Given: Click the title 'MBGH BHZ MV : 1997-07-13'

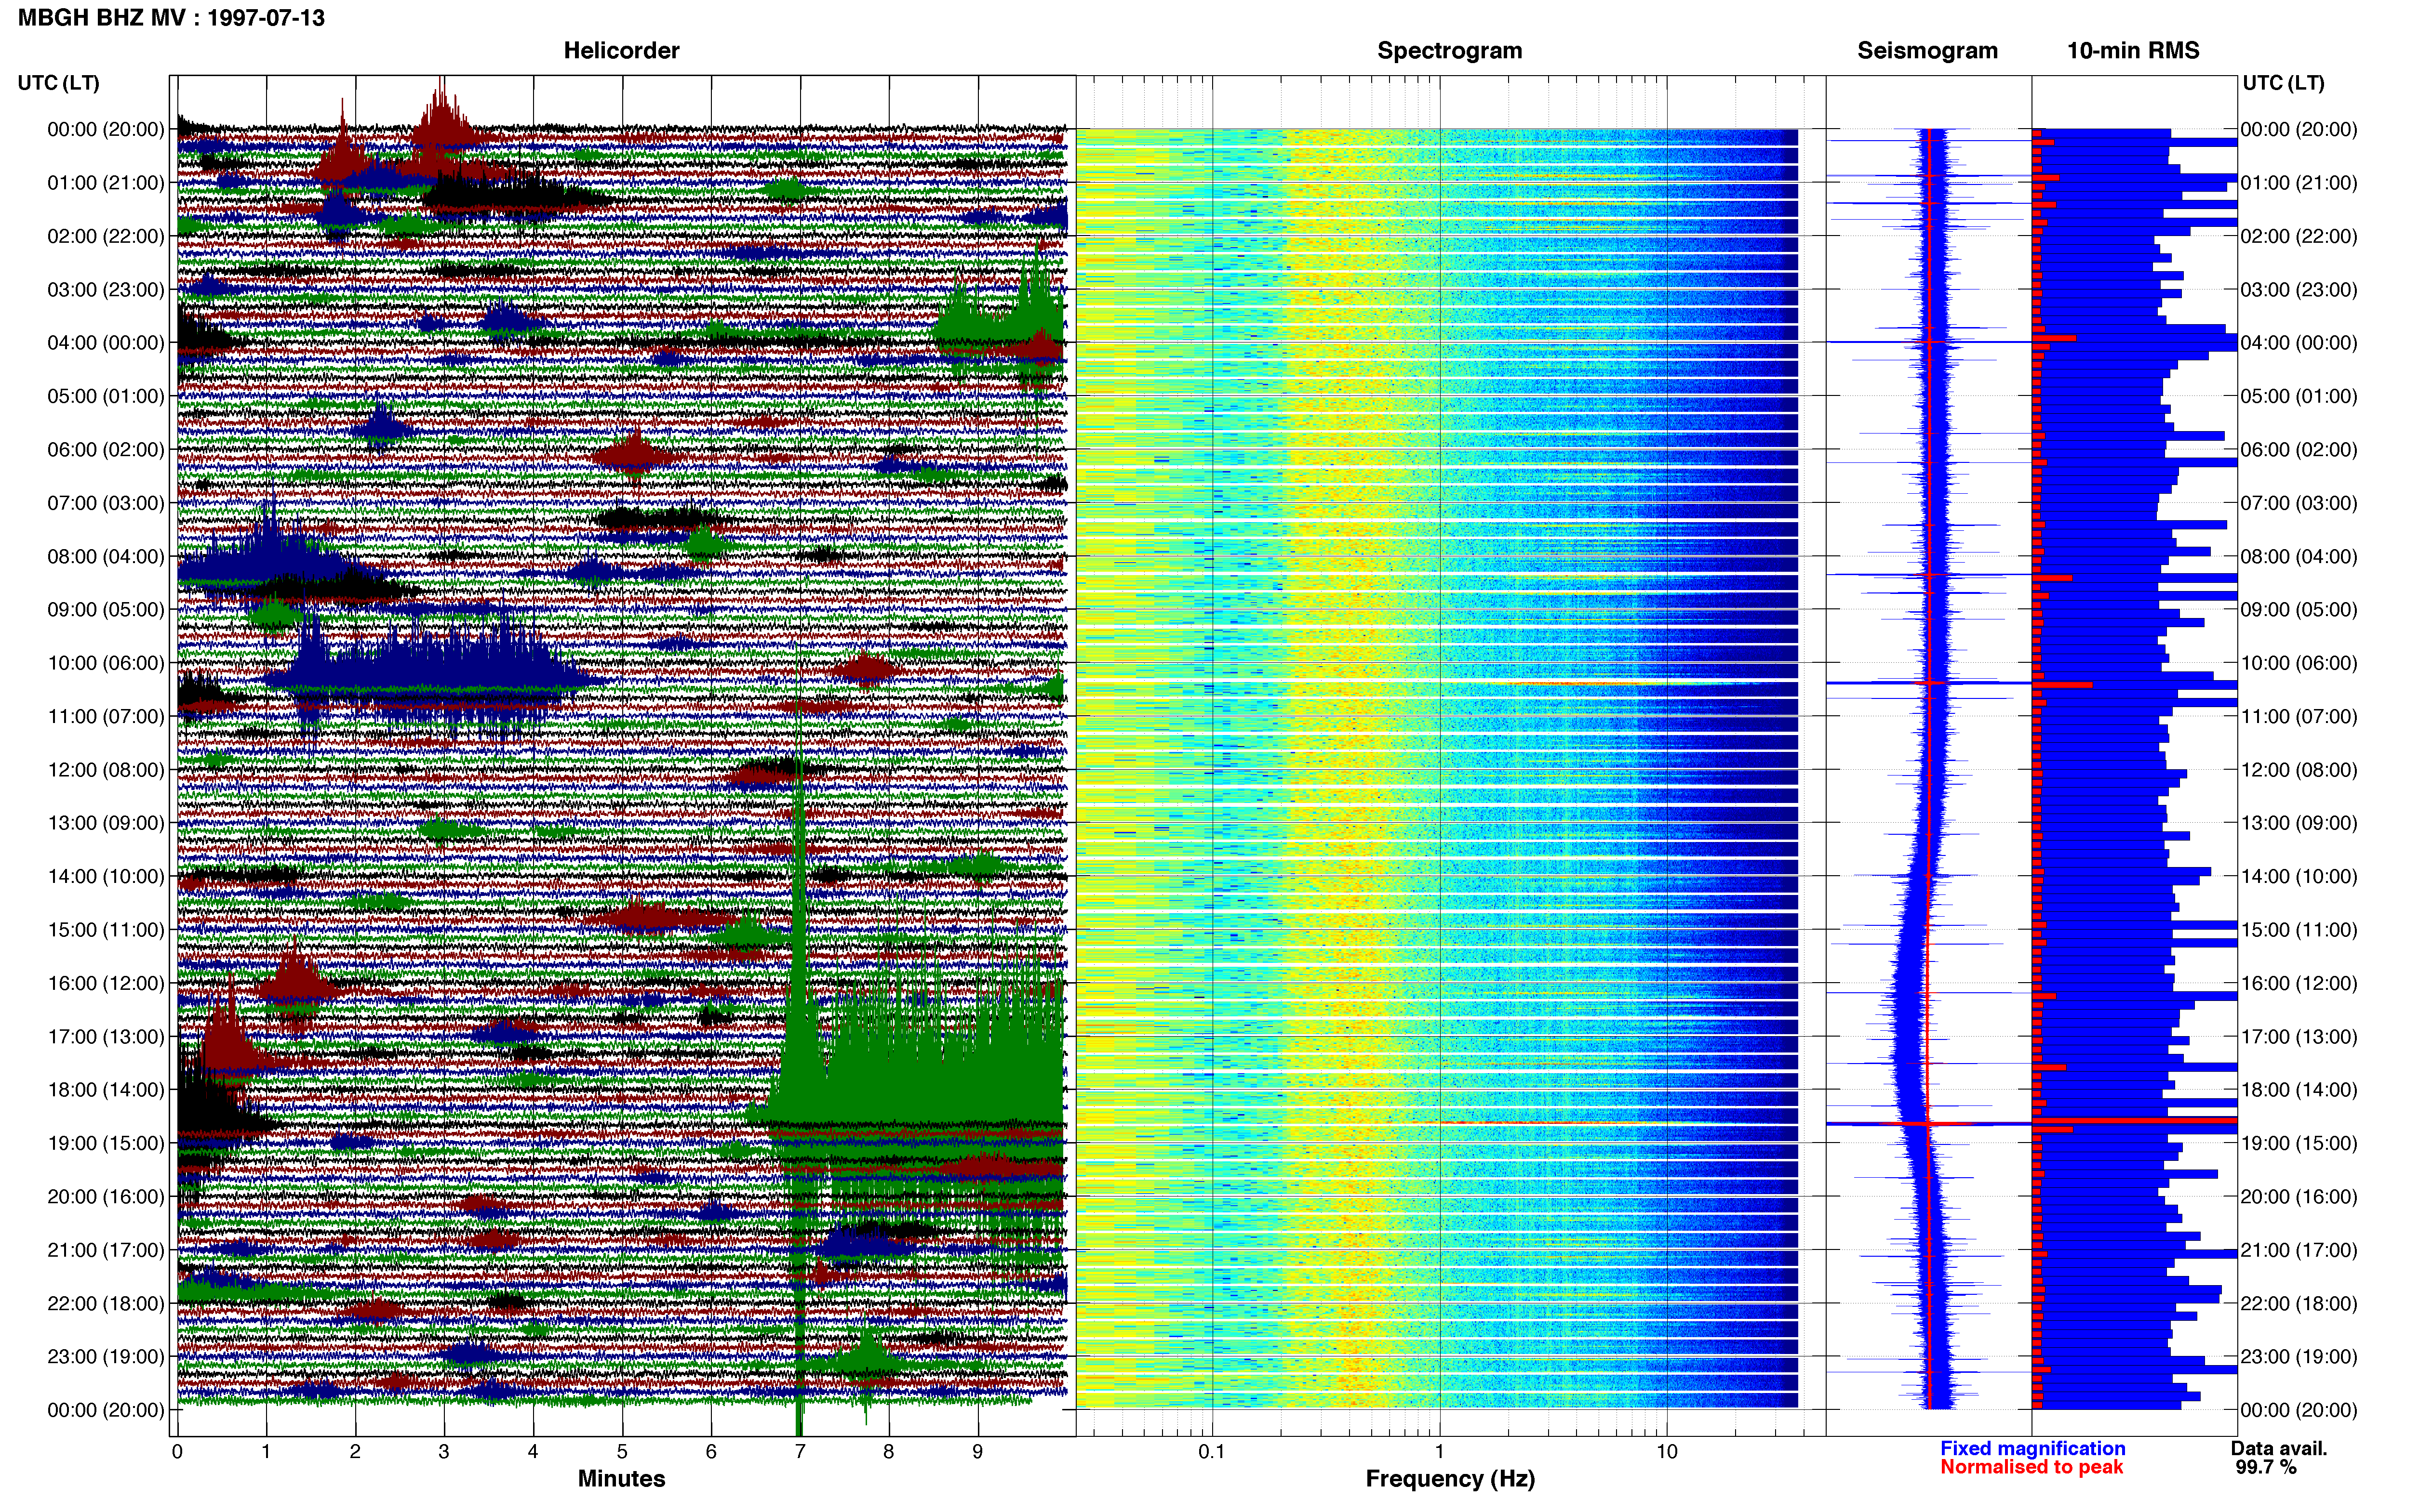Looking at the screenshot, I should 171,18.
